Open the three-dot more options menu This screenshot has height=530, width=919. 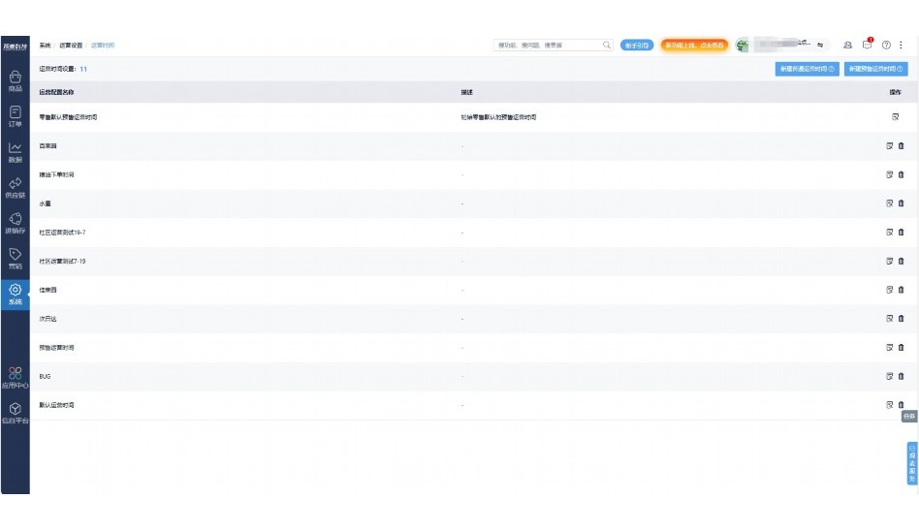point(902,46)
